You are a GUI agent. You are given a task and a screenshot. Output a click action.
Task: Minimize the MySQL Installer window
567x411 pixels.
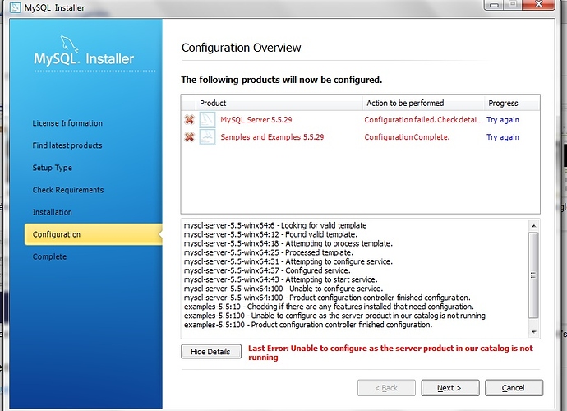click(495, 5)
